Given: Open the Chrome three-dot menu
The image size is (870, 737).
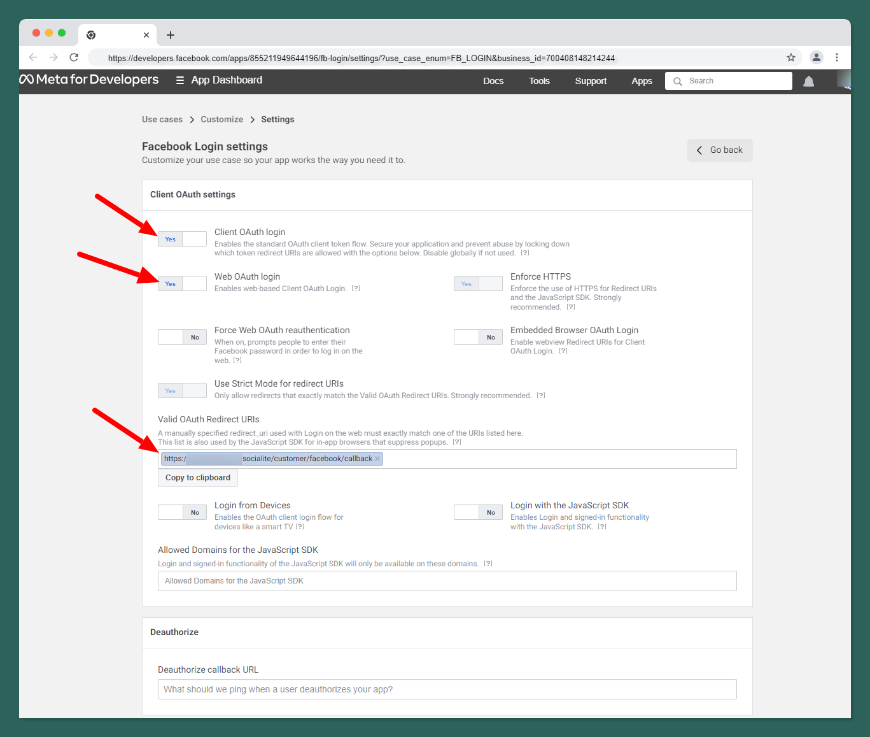Looking at the screenshot, I should [837, 57].
